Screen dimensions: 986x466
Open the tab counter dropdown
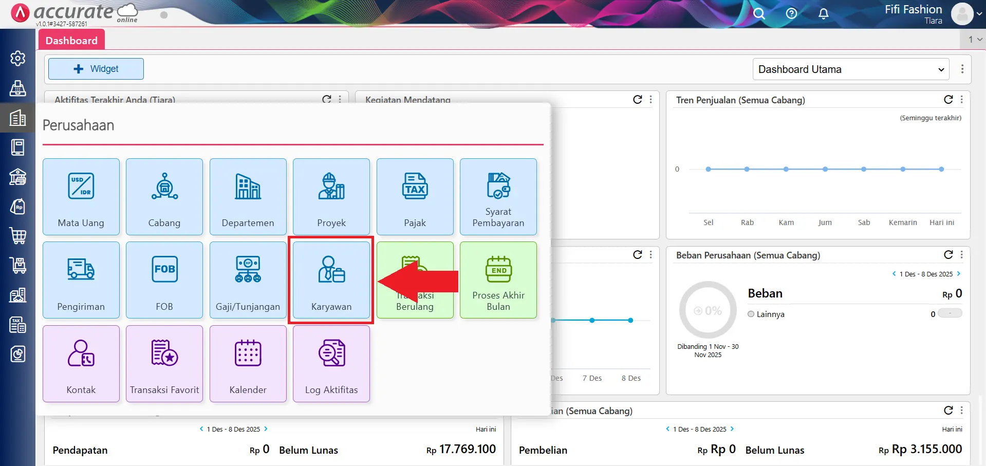point(975,40)
